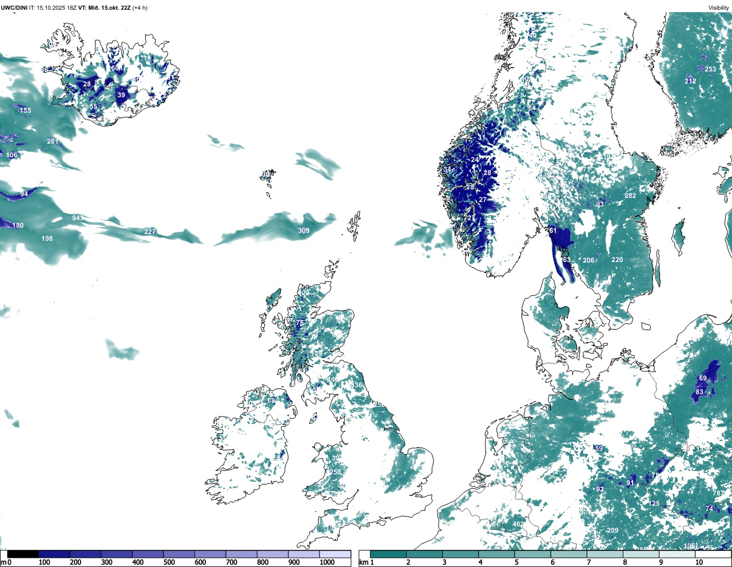732x567 pixels.
Task: Select the '258' value over Wales
Action: (x=335, y=472)
